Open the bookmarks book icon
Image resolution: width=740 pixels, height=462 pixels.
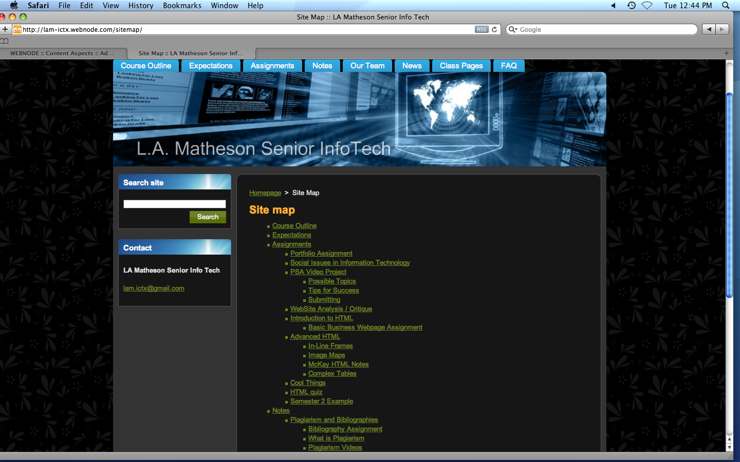(5, 41)
